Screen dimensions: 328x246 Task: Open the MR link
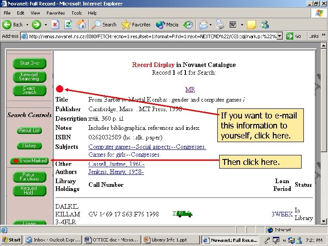[x=190, y=90]
